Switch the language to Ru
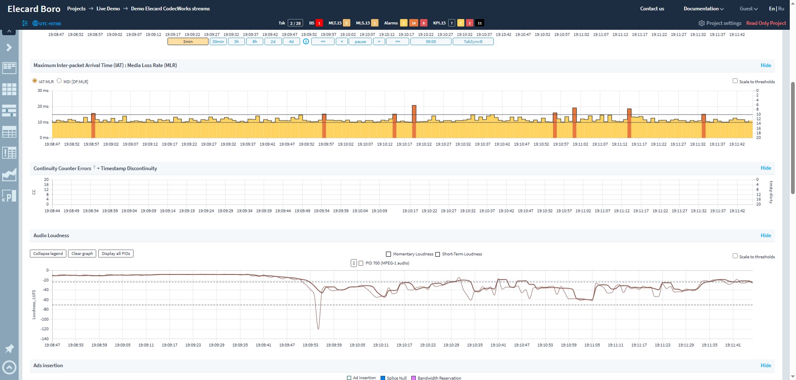The width and height of the screenshot is (796, 380). pos(781,9)
